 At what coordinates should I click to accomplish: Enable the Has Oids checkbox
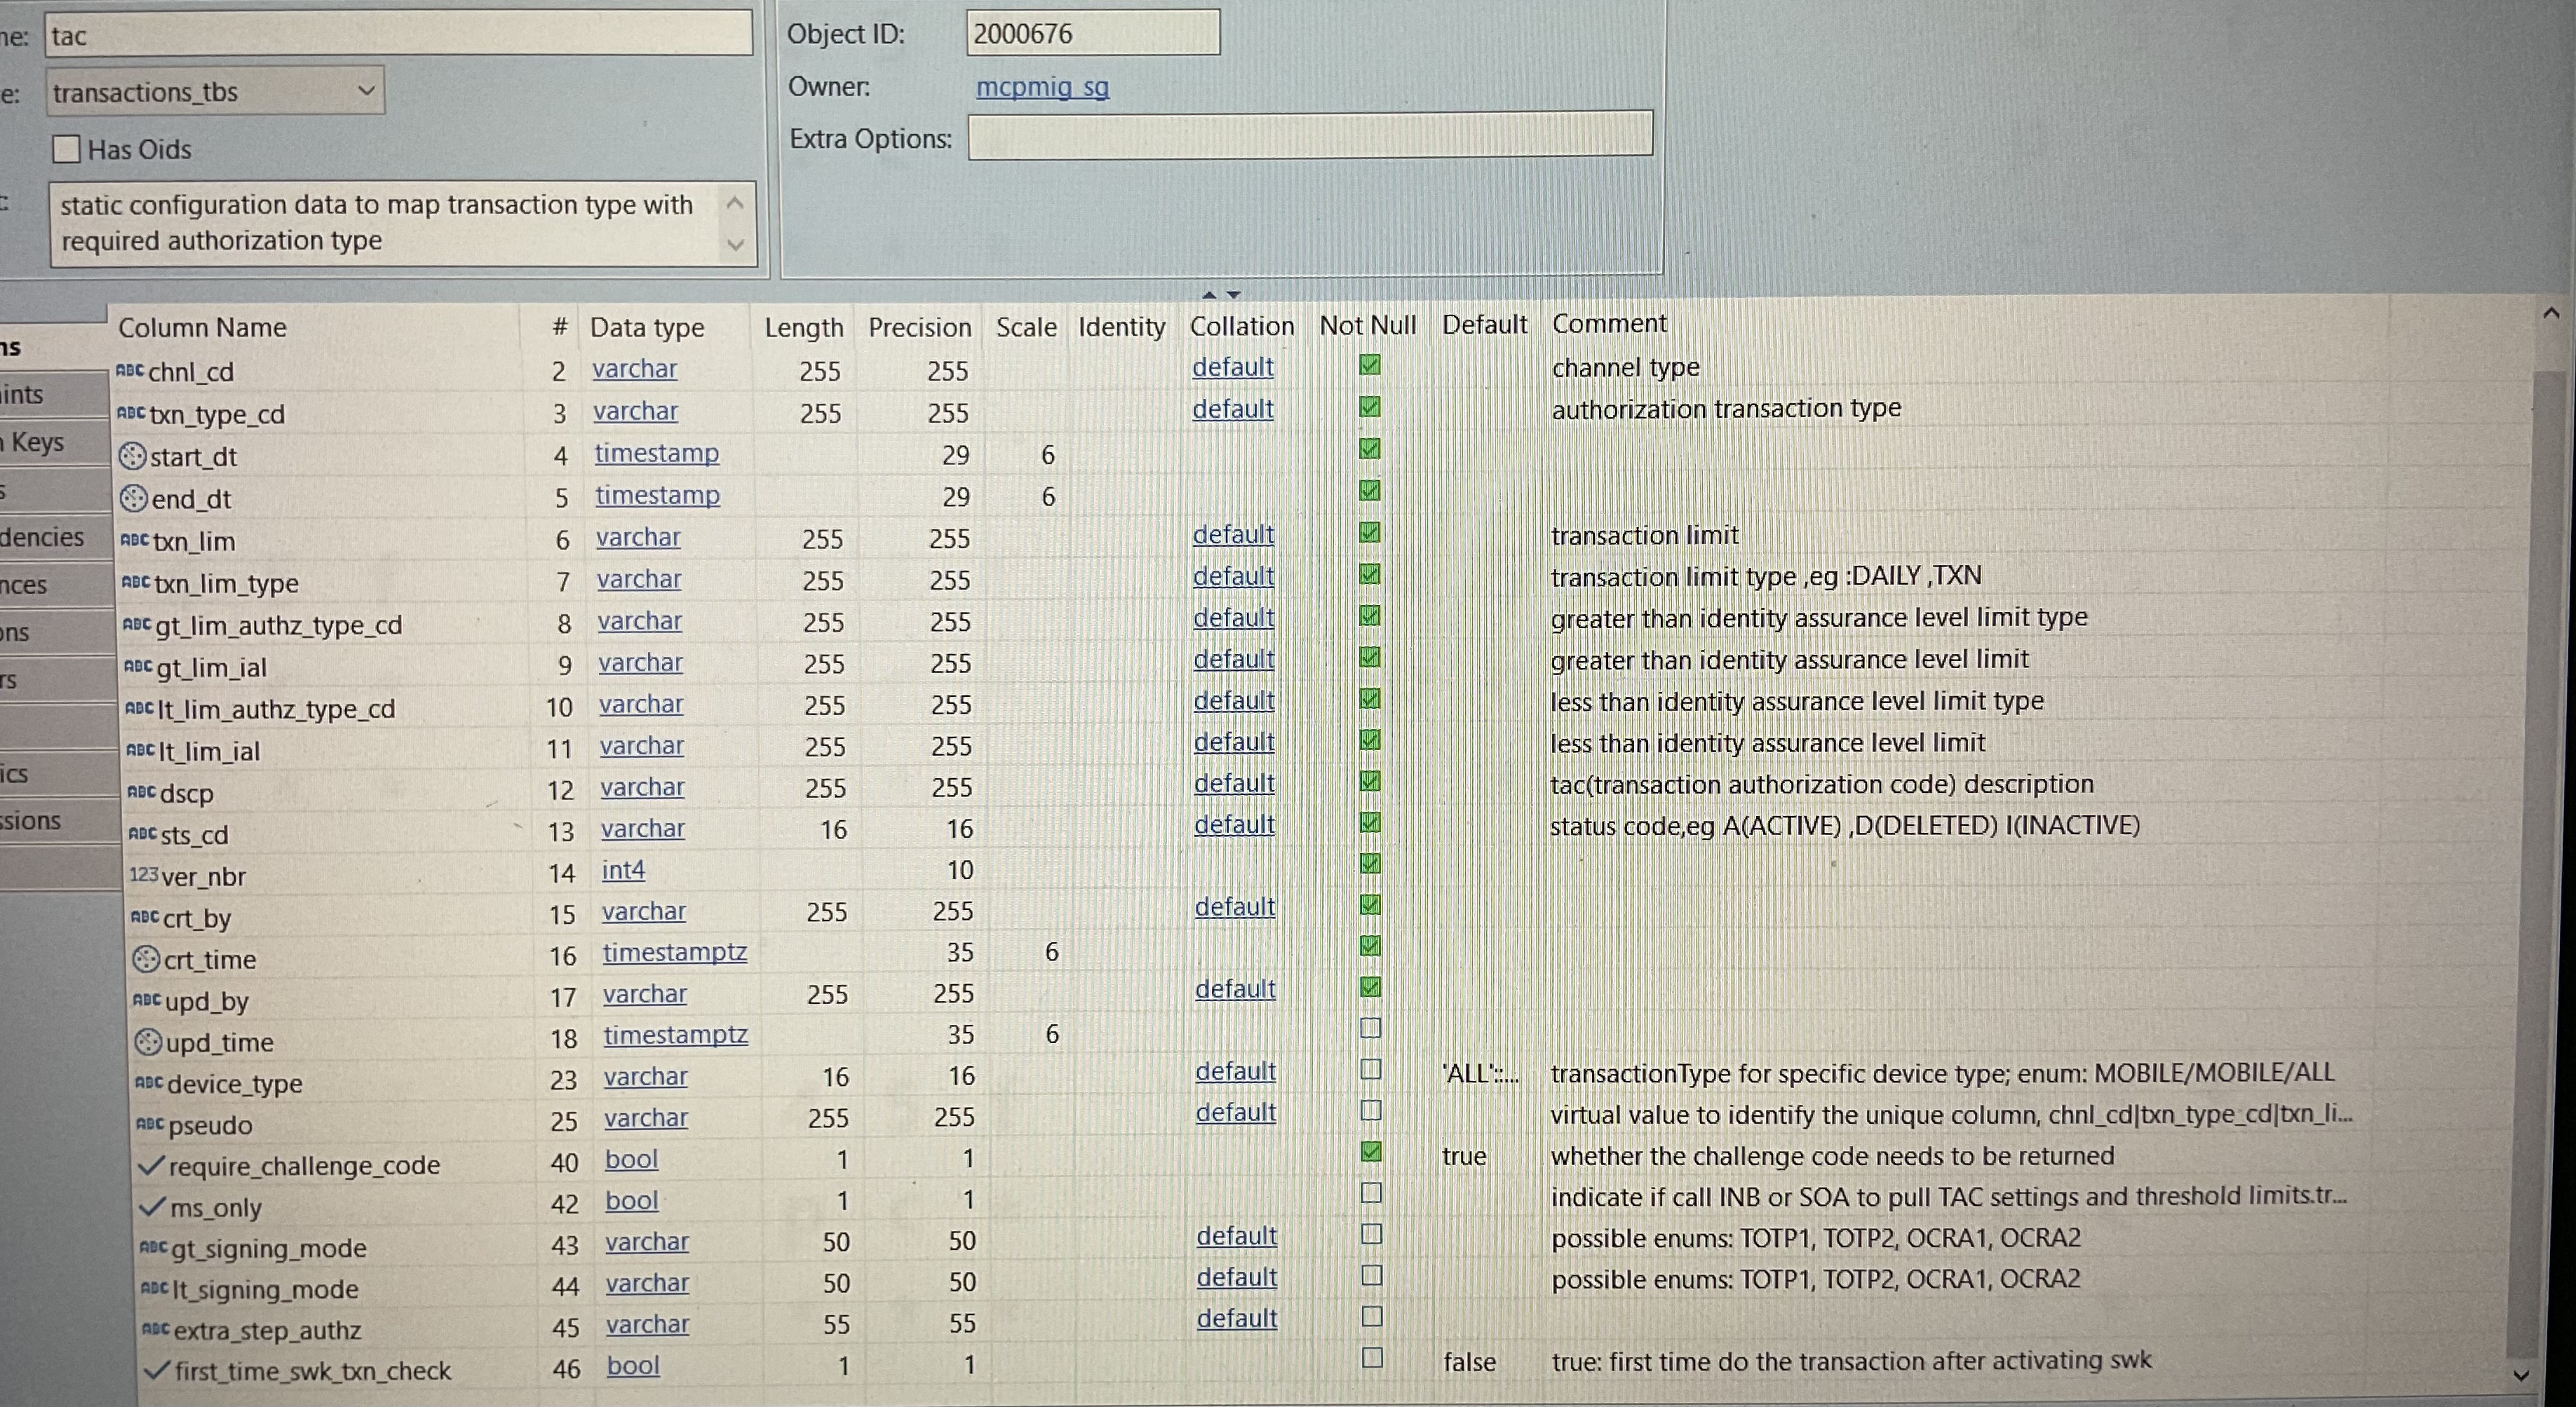pyautogui.click(x=67, y=150)
